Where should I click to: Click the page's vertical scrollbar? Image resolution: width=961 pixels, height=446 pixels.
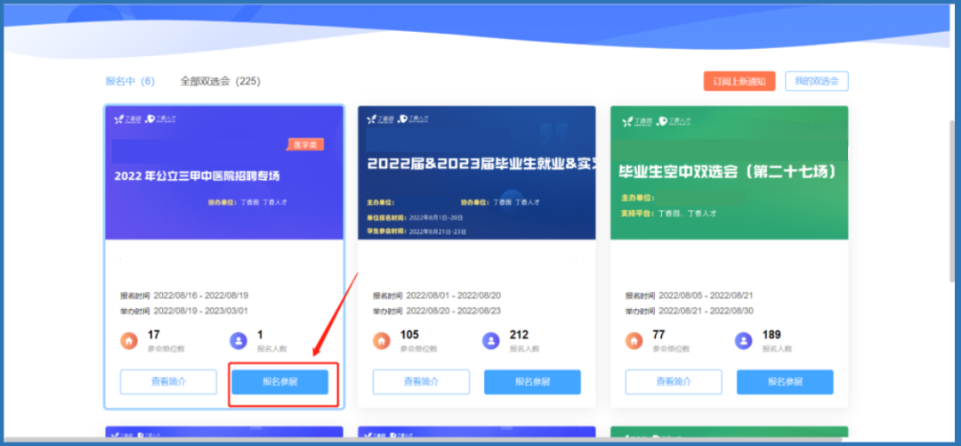coord(954,202)
